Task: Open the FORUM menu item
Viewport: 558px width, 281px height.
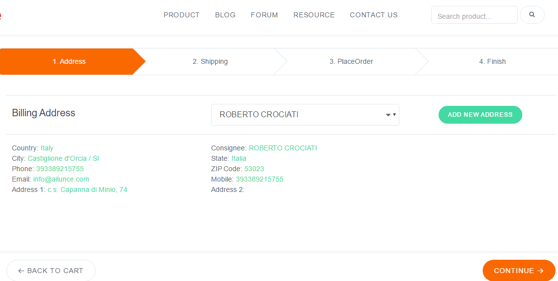Action: (264, 15)
